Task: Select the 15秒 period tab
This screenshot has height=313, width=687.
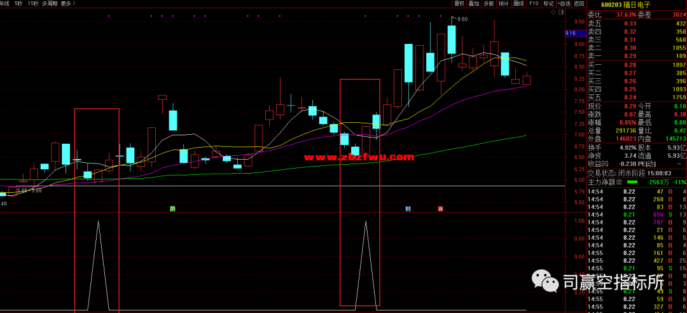Action: [x=32, y=4]
